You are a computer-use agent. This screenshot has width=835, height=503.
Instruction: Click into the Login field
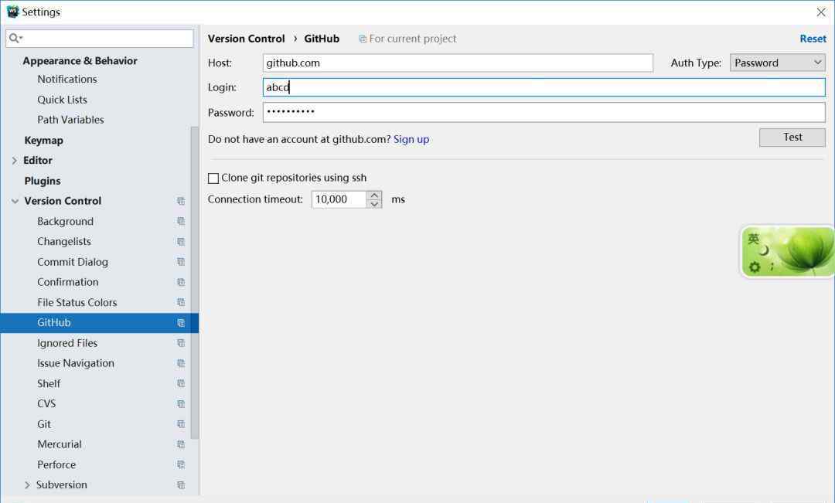(544, 87)
